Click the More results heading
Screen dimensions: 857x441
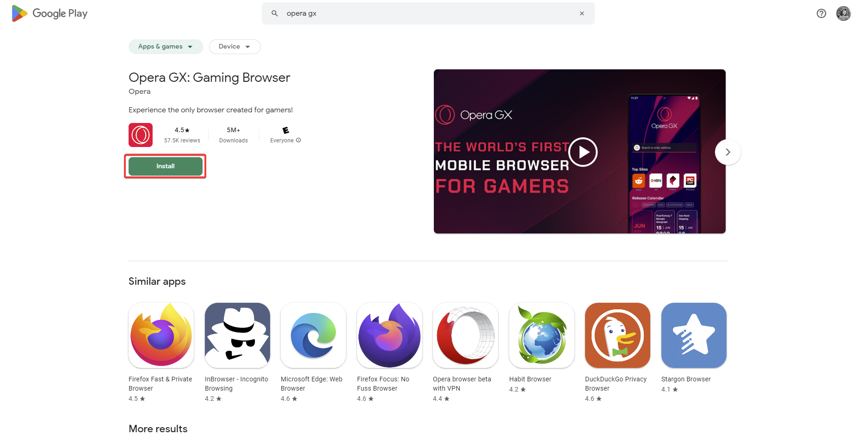[158, 429]
